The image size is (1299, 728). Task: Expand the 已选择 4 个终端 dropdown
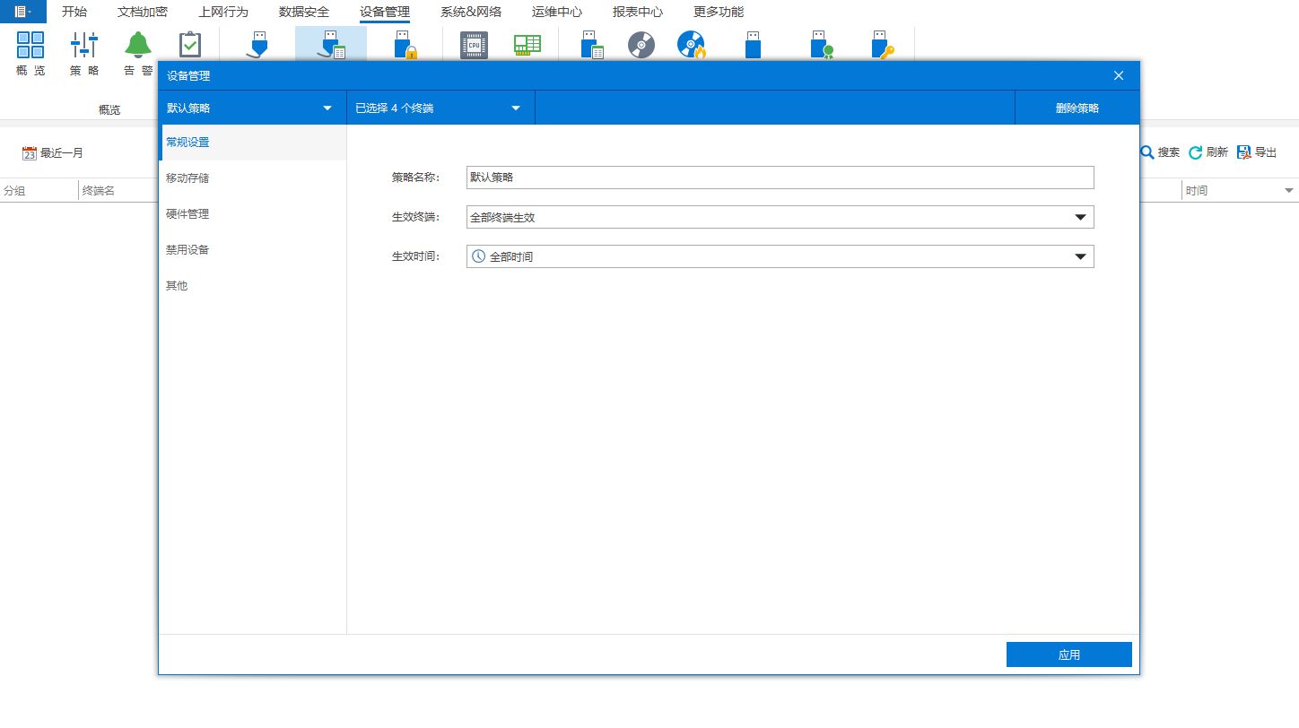(x=440, y=108)
